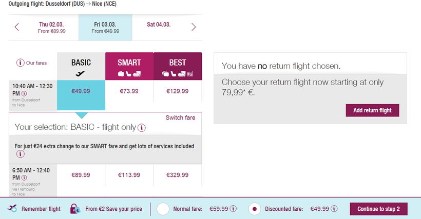
Task: Click info icon next to BASIC selection
Action: (142, 128)
